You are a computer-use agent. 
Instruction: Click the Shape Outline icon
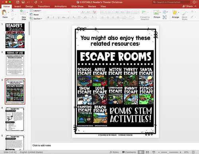pos(192,17)
